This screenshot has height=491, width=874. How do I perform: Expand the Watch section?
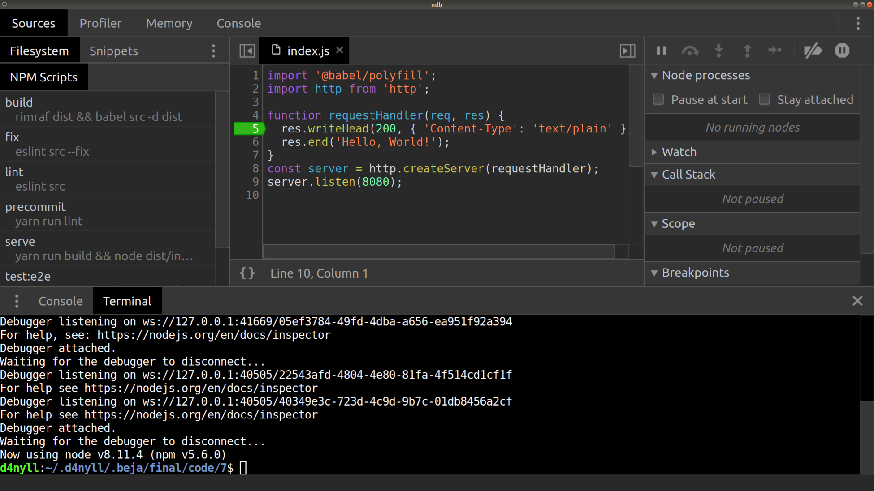pyautogui.click(x=679, y=152)
